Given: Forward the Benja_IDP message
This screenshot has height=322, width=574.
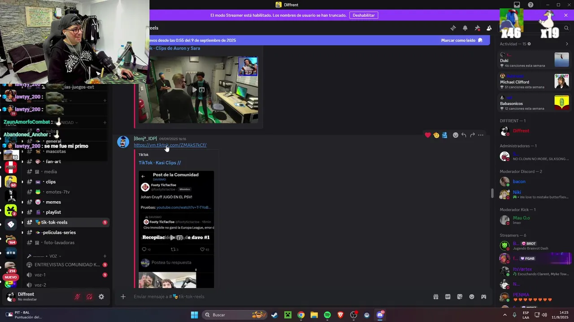Looking at the screenshot, I should [x=472, y=135].
